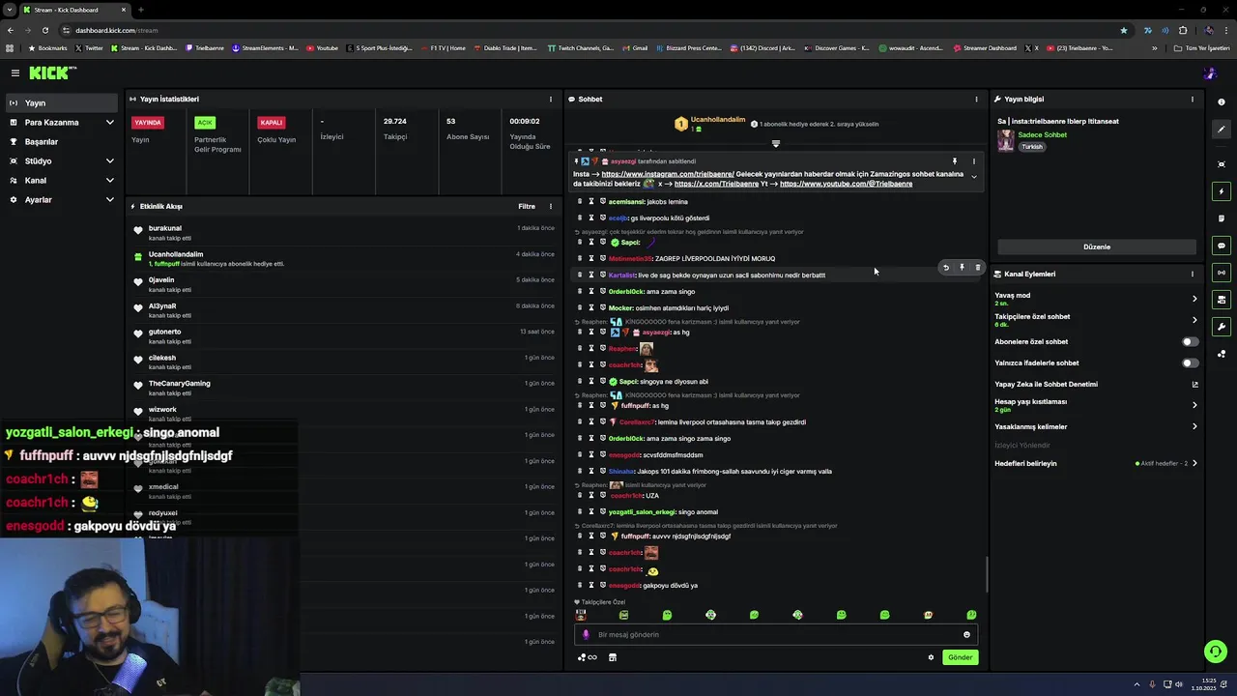Open the Etkinlik Akışı three-dot menu
Image resolution: width=1237 pixels, height=696 pixels.
point(551,206)
